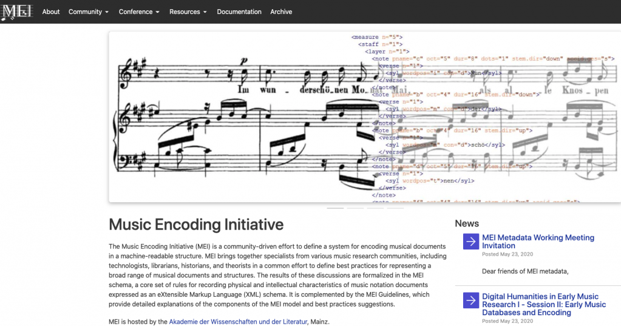Open the Archive page

point(281,12)
